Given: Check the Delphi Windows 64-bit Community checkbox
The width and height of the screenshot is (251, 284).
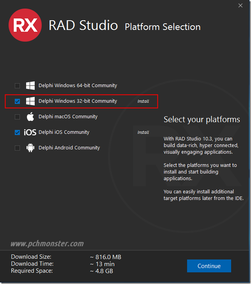Looking at the screenshot, I should [x=17, y=86].
